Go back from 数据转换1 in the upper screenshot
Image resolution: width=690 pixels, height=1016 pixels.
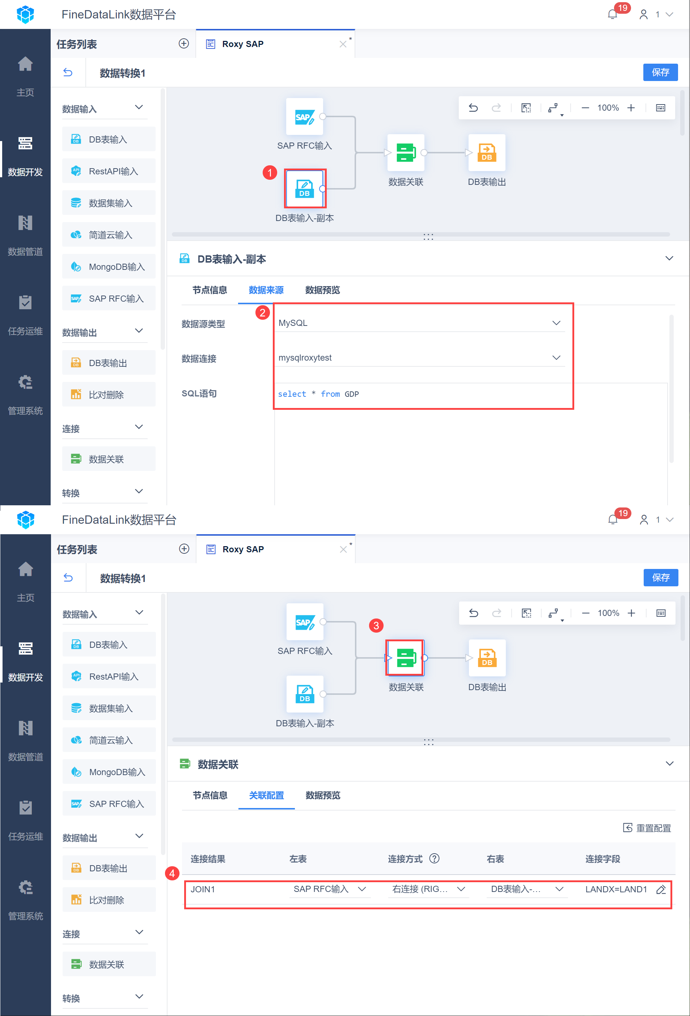[68, 73]
